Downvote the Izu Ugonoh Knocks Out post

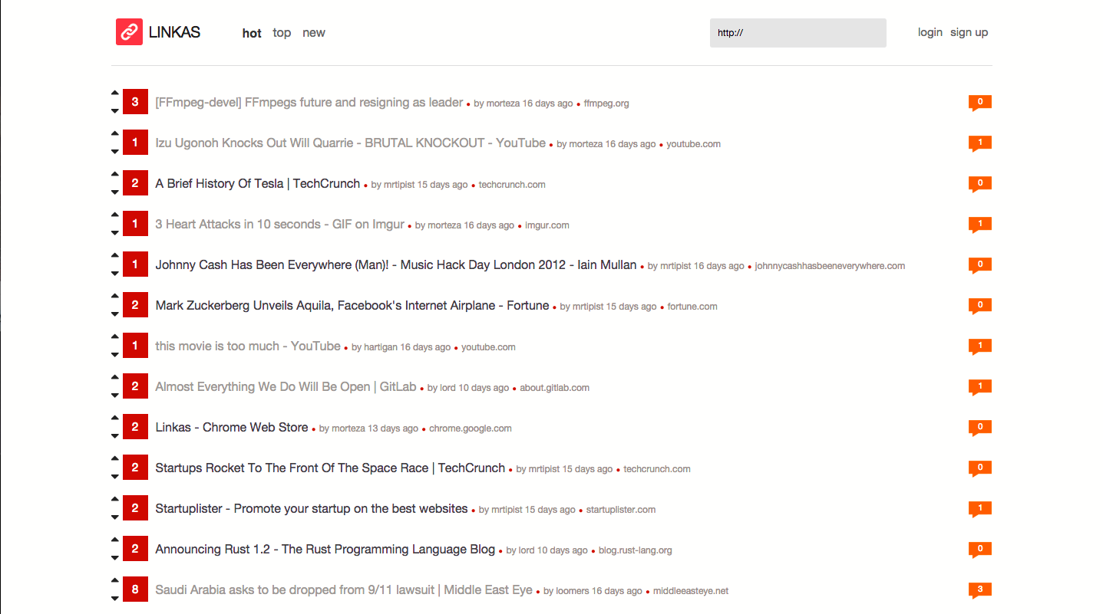pos(115,152)
